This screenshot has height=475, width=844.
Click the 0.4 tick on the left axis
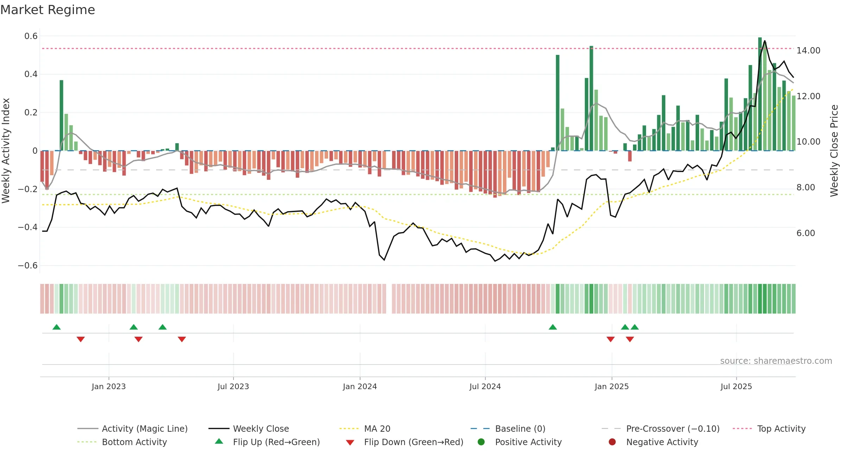[31, 74]
